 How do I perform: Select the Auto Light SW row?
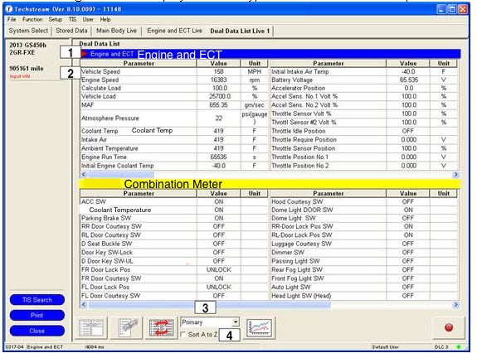(x=364, y=287)
